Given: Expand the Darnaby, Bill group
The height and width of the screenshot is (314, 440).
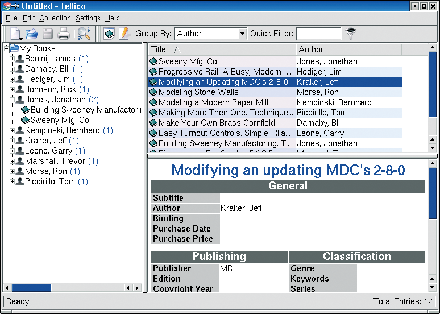Looking at the screenshot, I should coord(12,69).
